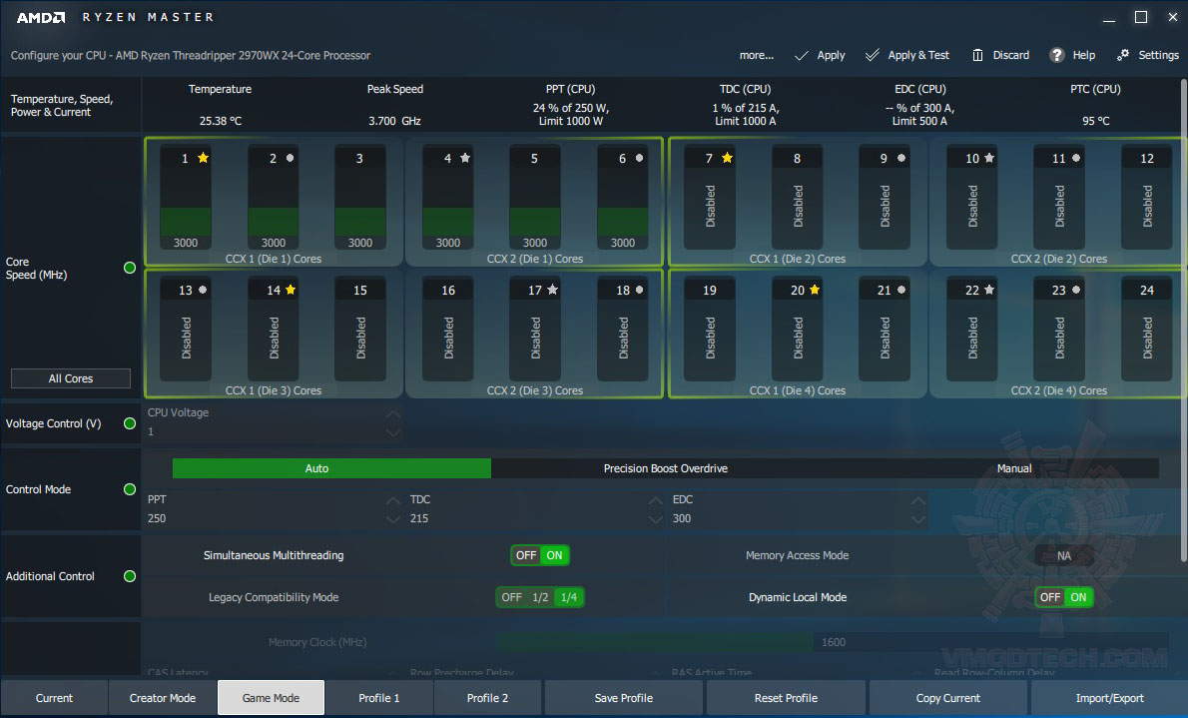Viewport: 1188px width, 718px height.
Task: Increase PPT value with up chevron
Action: click(392, 500)
